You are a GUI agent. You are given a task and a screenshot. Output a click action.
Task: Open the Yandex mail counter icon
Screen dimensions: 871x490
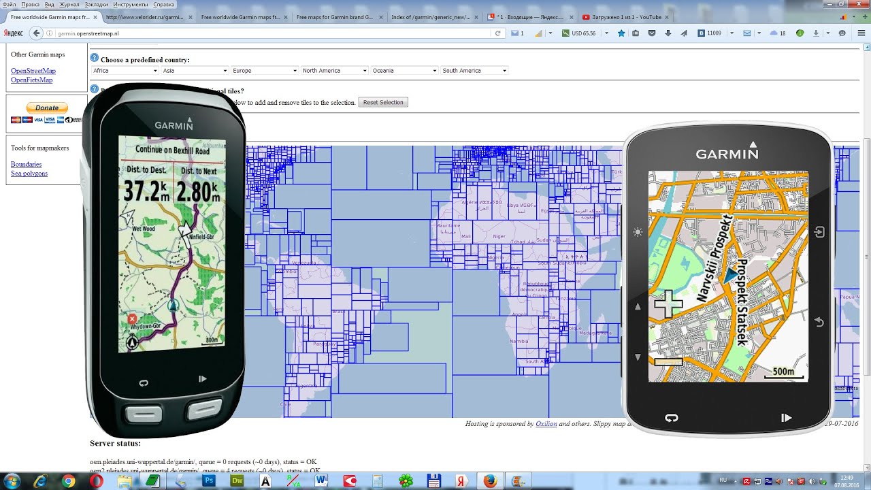click(x=517, y=33)
